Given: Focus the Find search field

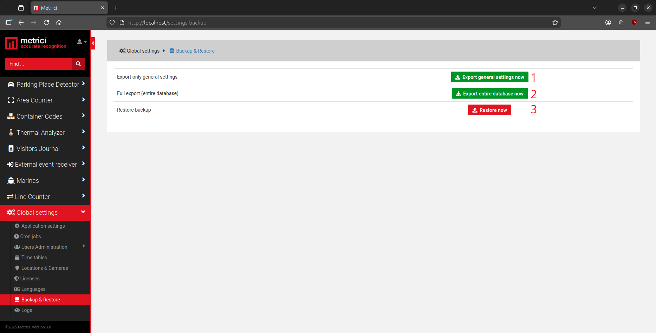Looking at the screenshot, I should [38, 64].
